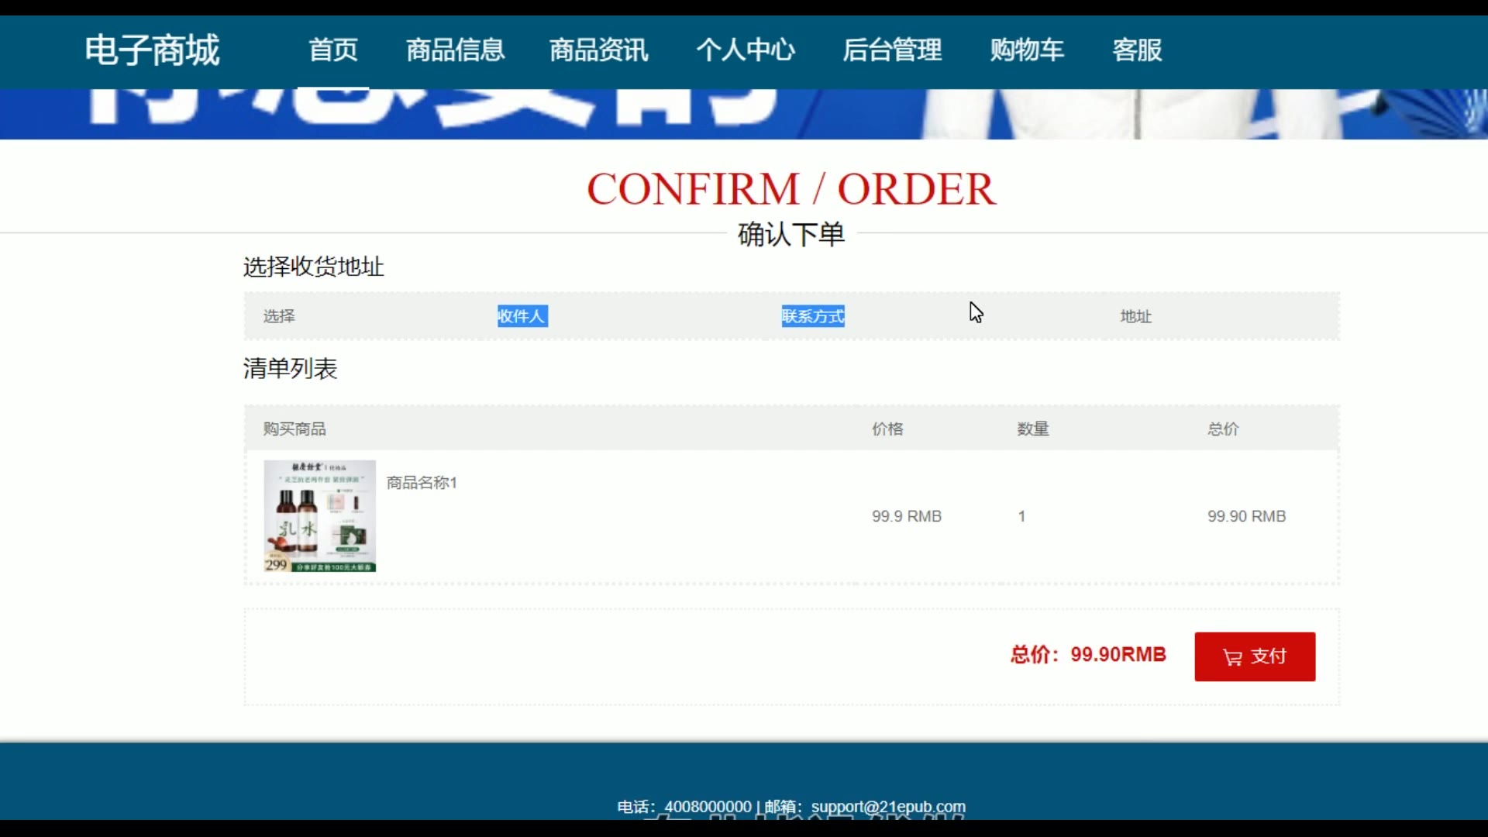Screen dimensions: 1488x837
Task: Click the 选择 column header
Action: (x=279, y=316)
